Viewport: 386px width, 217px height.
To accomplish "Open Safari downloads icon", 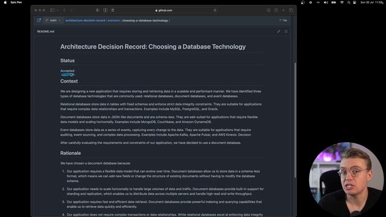I will (268, 10).
